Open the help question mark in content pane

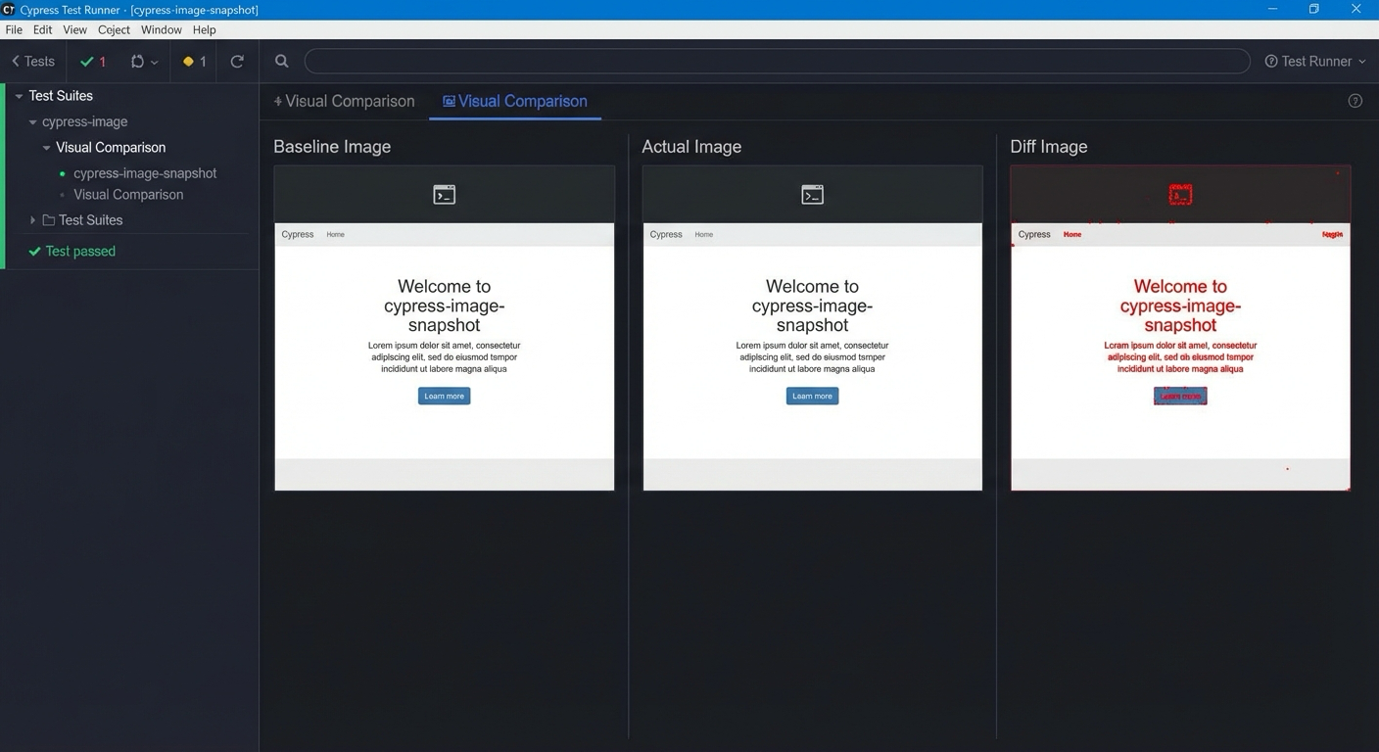pyautogui.click(x=1355, y=100)
